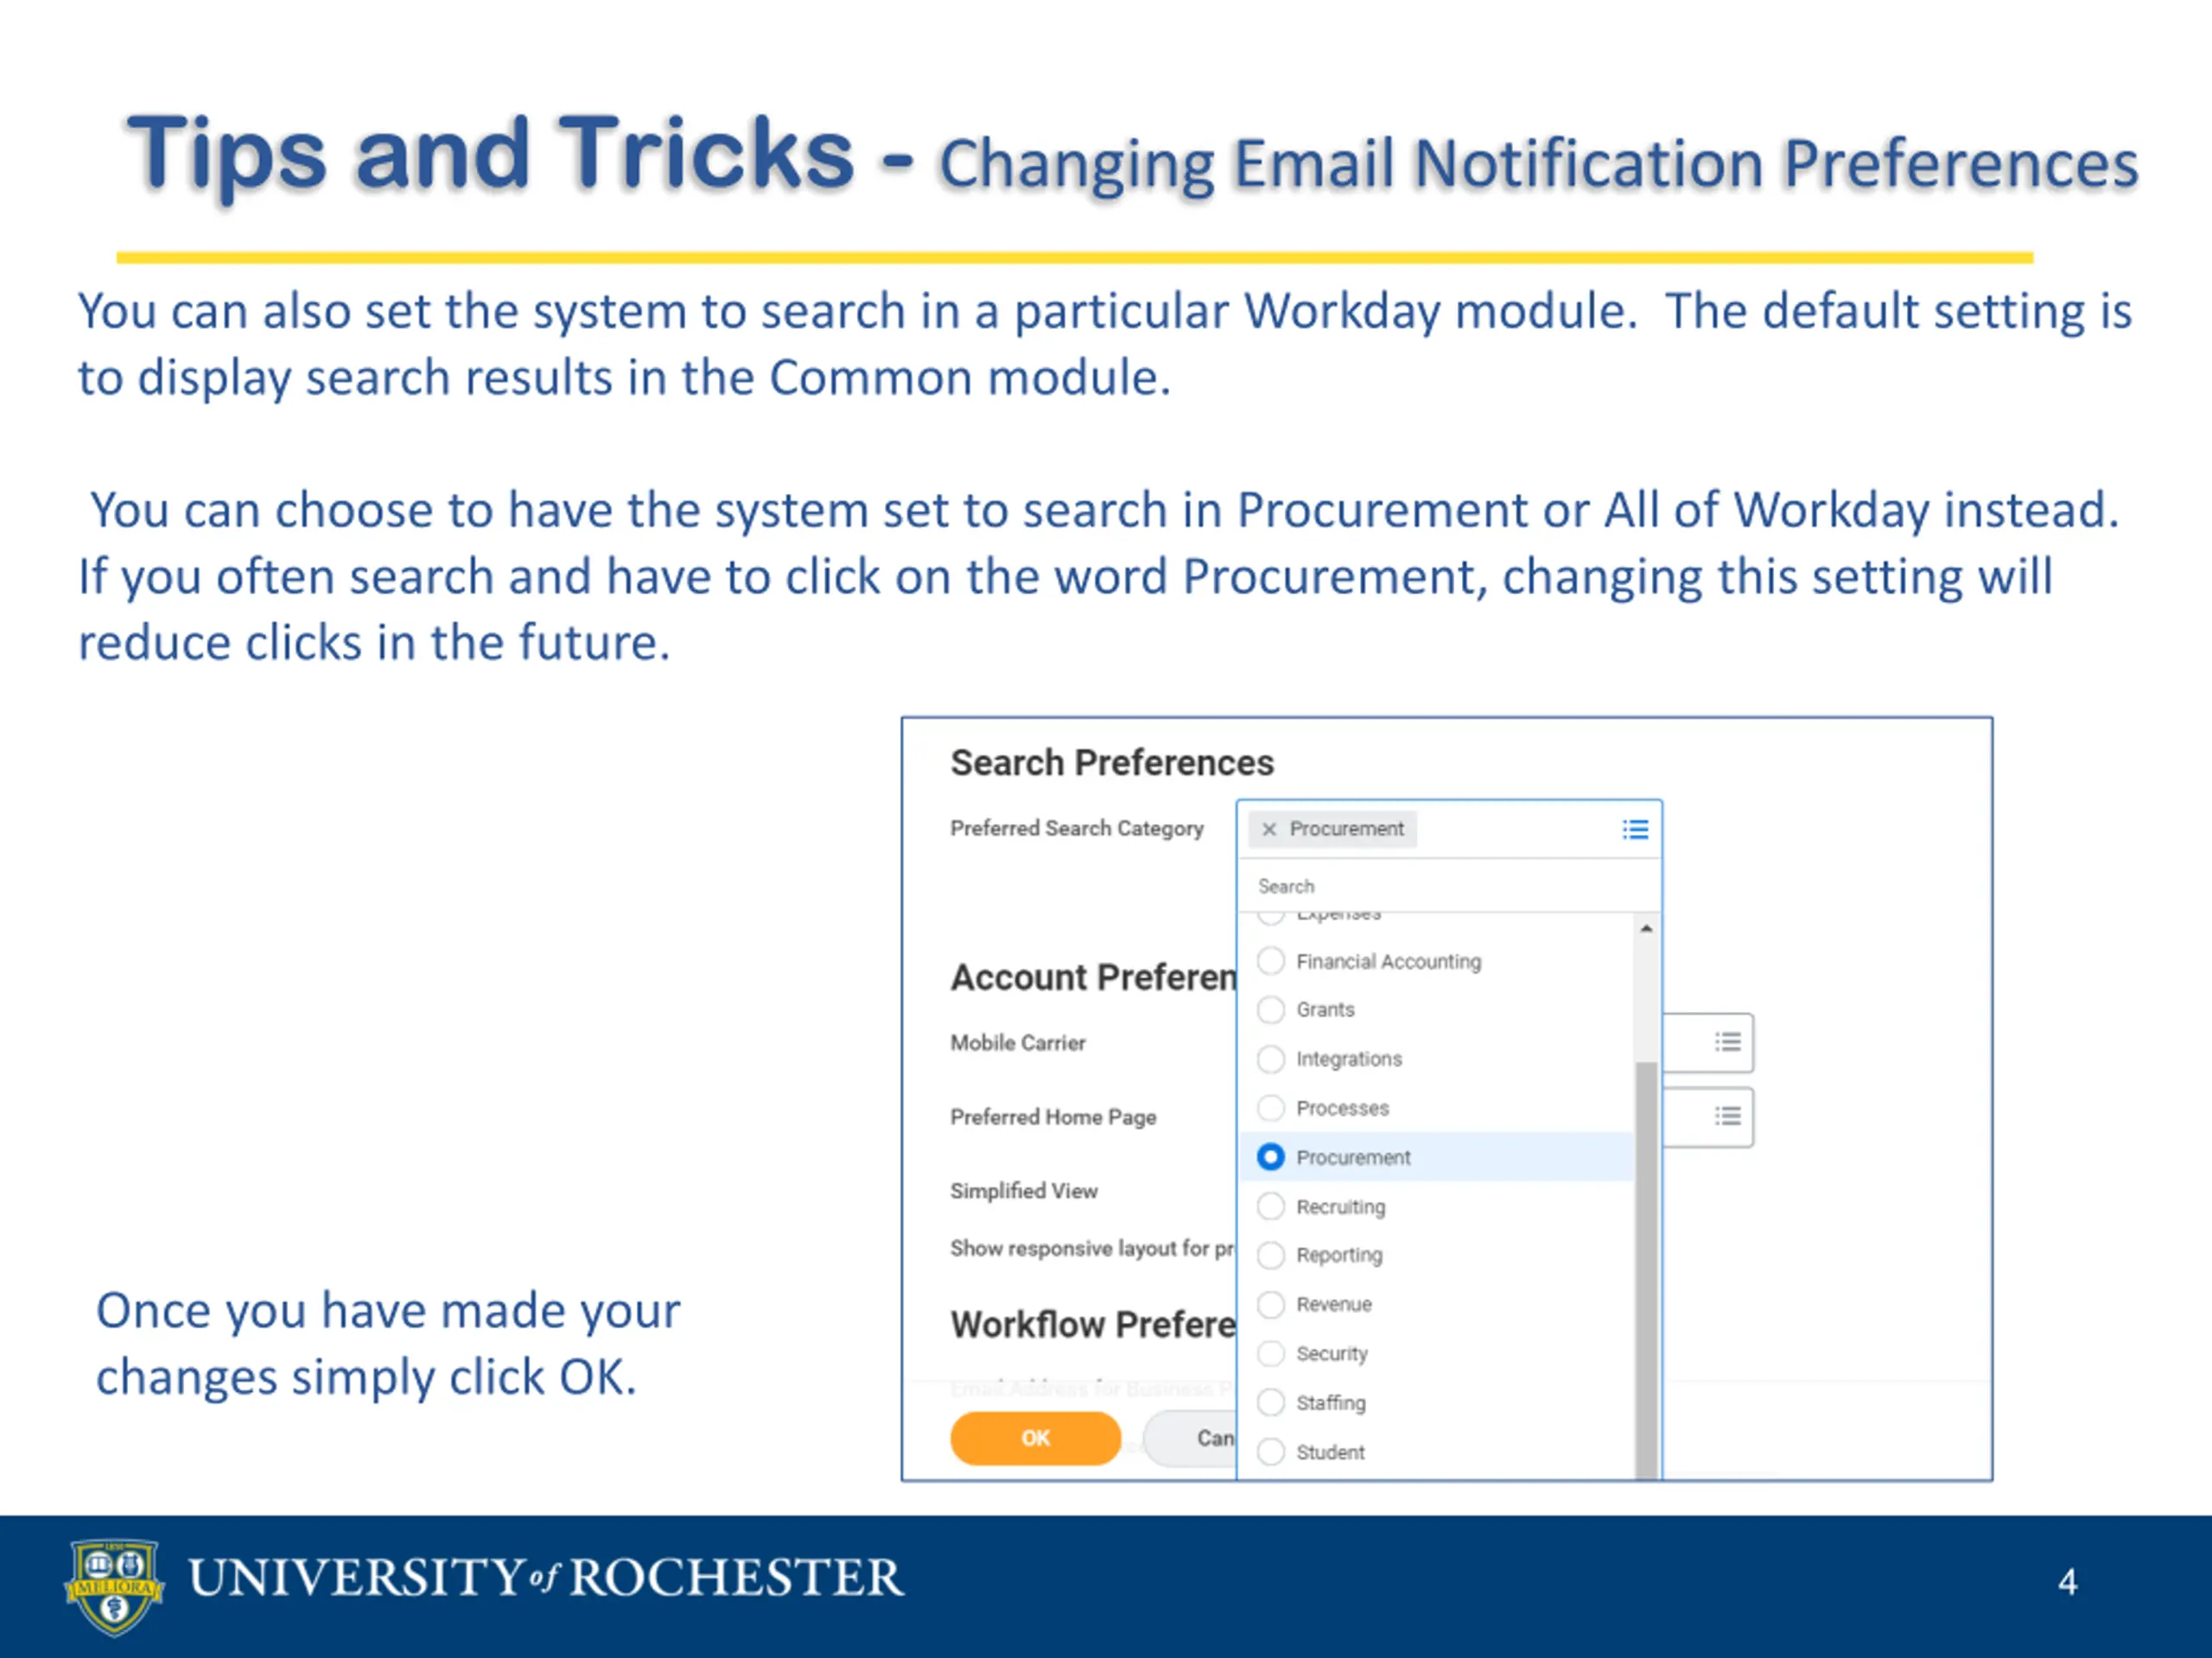2212x1658 pixels.
Task: Select the Grants radio option
Action: tap(1270, 1010)
